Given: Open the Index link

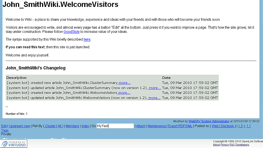Looking at the screenshot, I should click(85, 126).
